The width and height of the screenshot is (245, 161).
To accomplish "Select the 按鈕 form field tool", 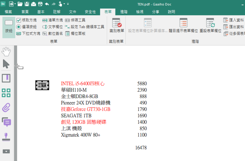I will 9,27.
